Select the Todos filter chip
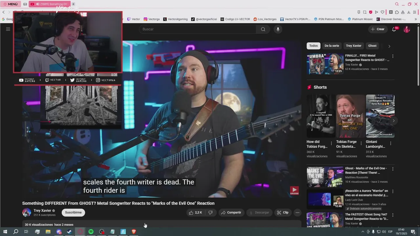Viewport: 420px width, 236px height. [x=313, y=46]
